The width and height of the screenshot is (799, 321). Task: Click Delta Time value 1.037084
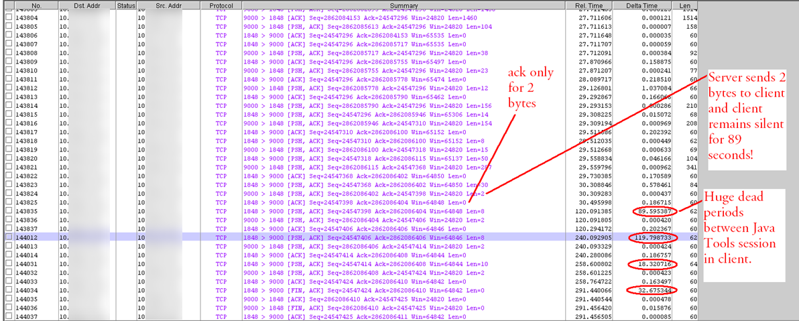tap(656, 88)
